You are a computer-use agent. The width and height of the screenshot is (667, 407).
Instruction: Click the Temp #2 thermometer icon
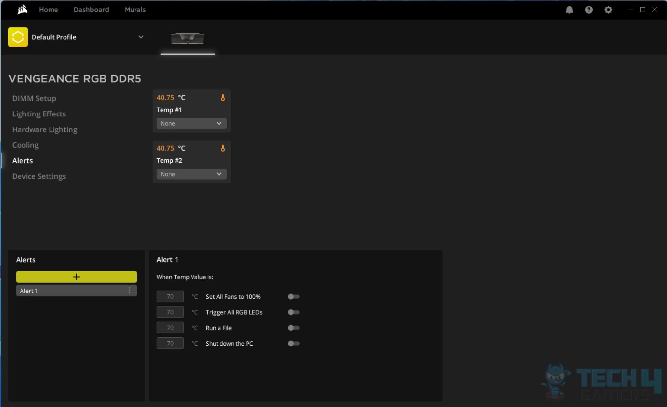[223, 148]
